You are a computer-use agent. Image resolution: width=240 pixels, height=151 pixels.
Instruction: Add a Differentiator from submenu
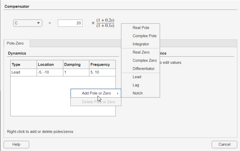point(143,68)
